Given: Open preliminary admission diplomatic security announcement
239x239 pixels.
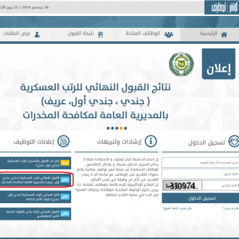Looking at the screenshot, I should (35, 214).
